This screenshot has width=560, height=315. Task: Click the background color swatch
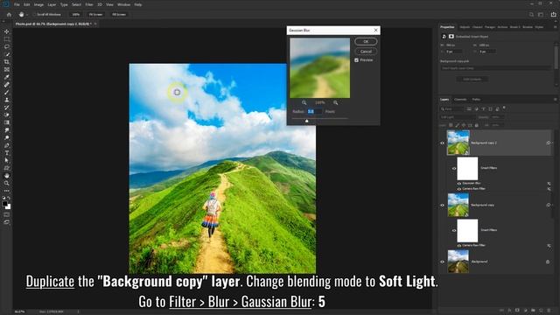click(x=8, y=207)
